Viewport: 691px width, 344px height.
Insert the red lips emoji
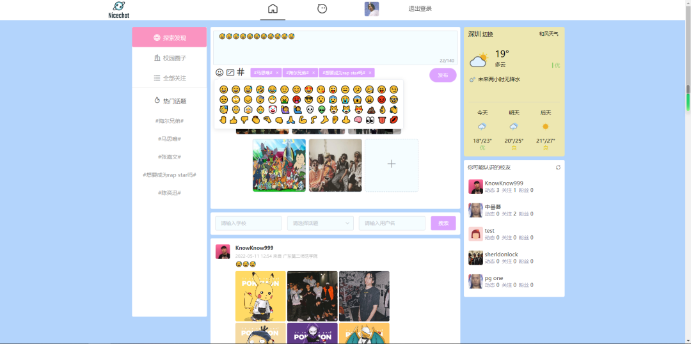point(394,120)
